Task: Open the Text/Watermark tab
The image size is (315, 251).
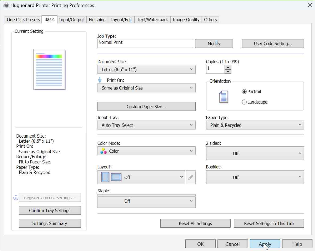Action: click(x=152, y=20)
